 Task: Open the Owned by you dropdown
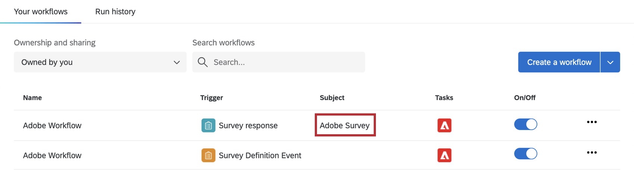click(x=100, y=62)
